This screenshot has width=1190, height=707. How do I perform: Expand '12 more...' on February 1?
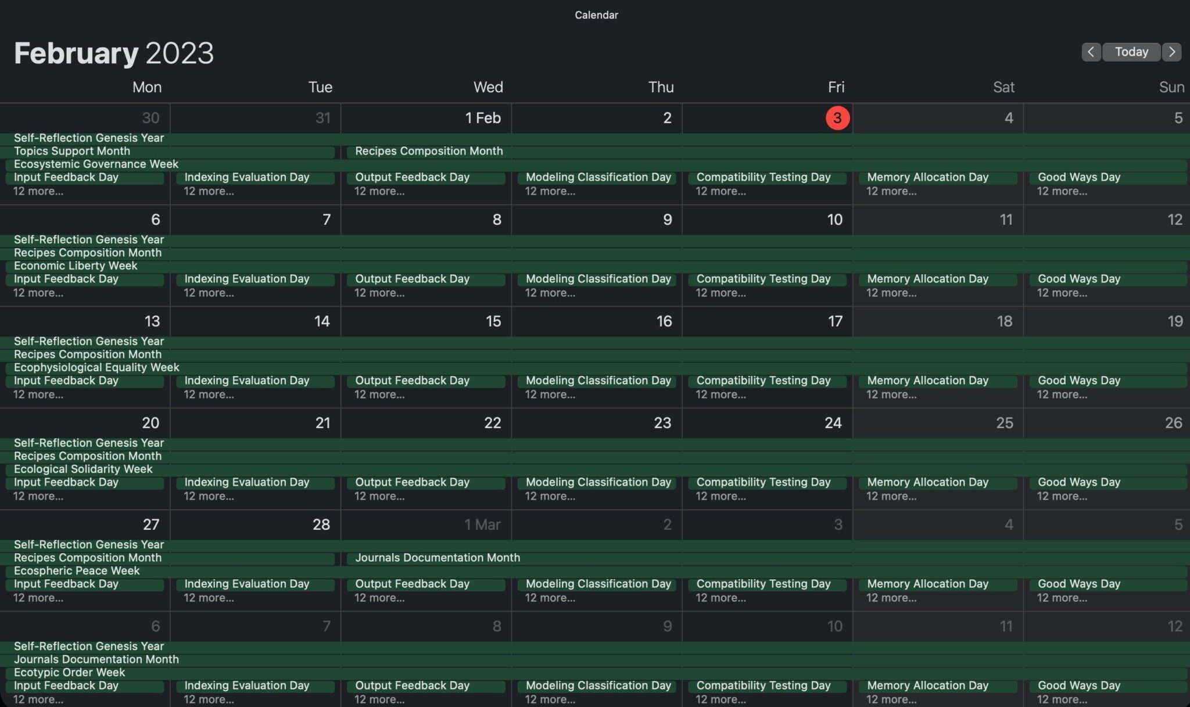(x=379, y=191)
